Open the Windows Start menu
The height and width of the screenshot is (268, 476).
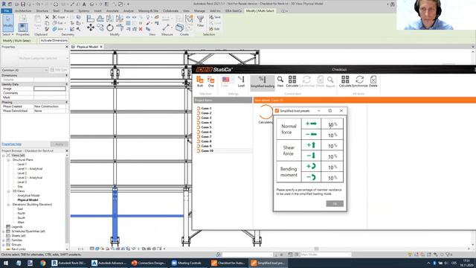tap(6, 263)
